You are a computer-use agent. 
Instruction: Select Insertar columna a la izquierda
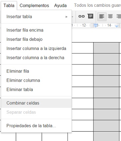tap(36, 49)
